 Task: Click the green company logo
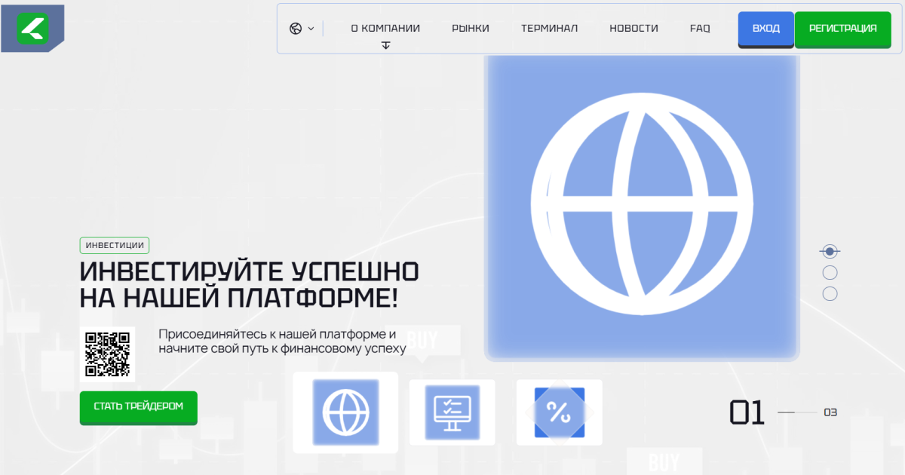[32, 29]
